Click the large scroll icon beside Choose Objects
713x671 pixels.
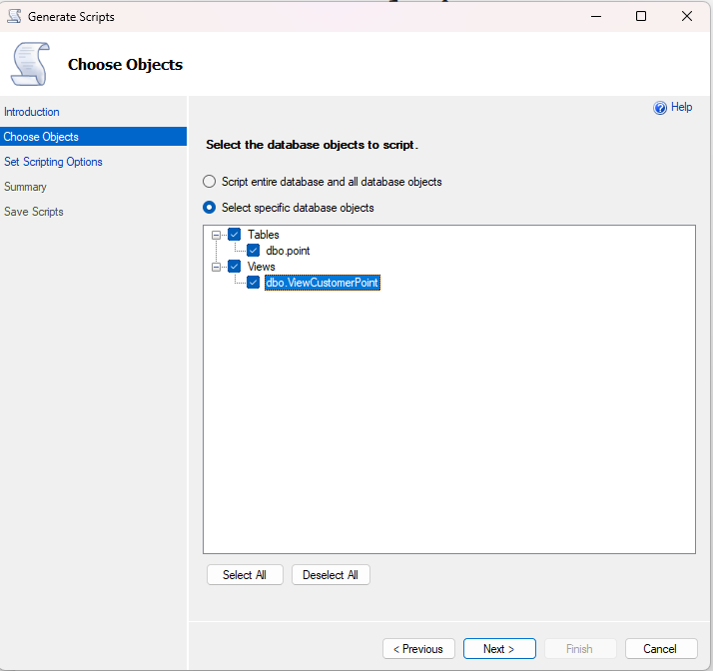(30, 64)
